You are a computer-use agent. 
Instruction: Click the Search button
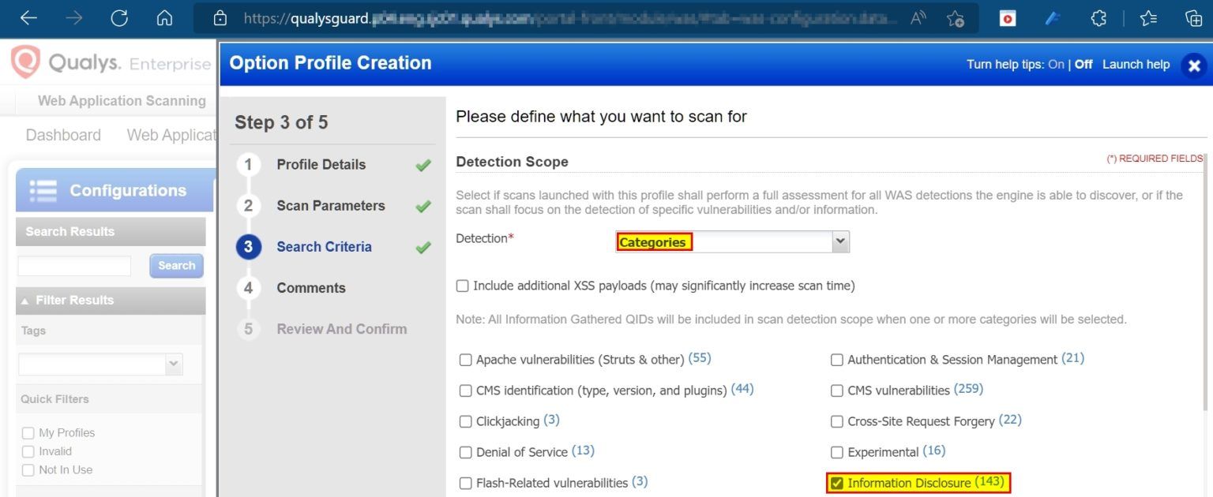click(176, 266)
